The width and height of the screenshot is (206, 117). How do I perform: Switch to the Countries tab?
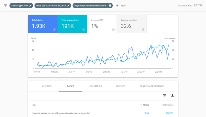tap(96, 86)
